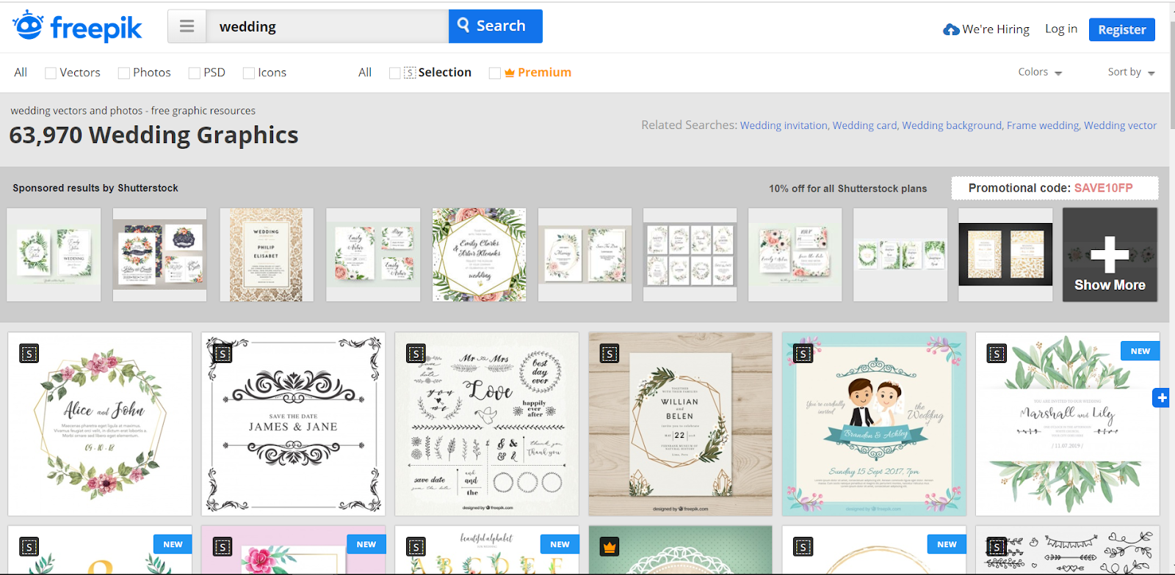Viewport: 1175px width, 575px height.
Task: Open the Wedding vector related search
Action: (1120, 125)
